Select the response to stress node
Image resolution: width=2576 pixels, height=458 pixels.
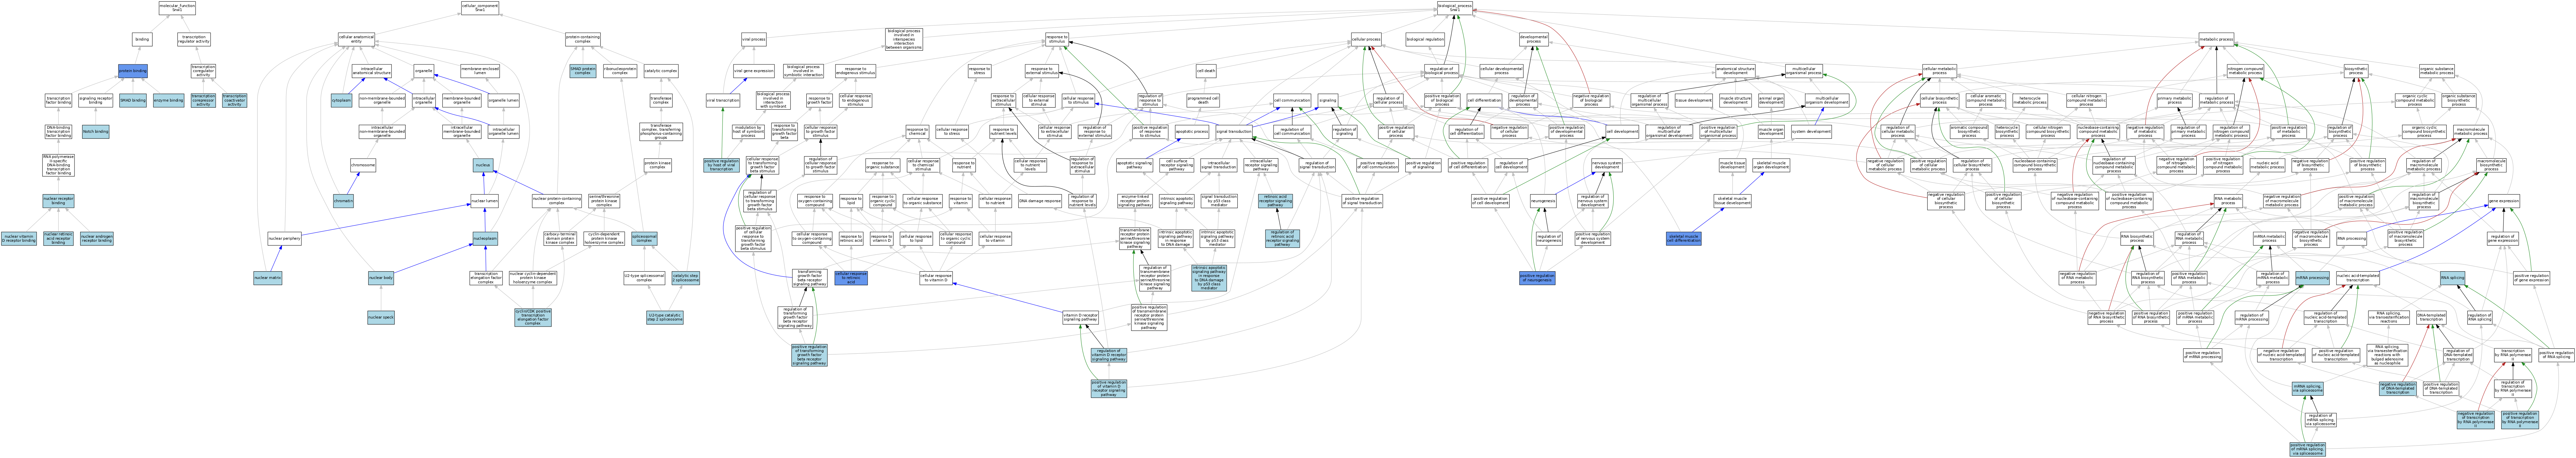coord(979,71)
